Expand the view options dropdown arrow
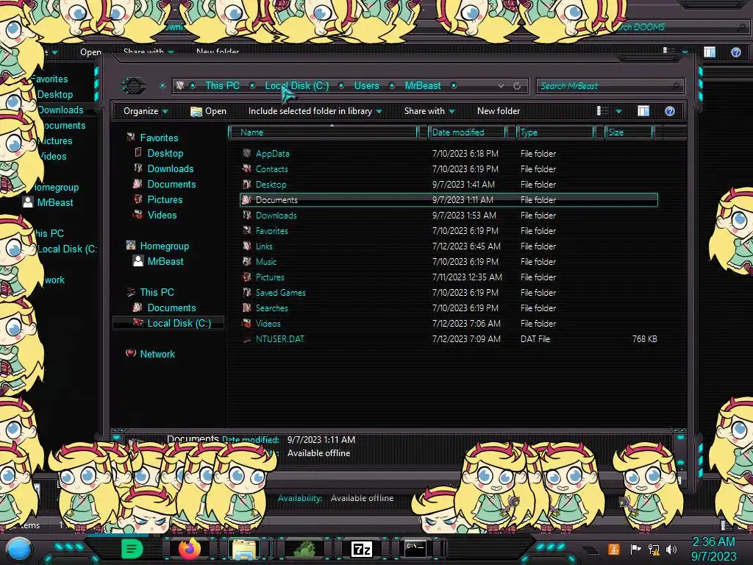The image size is (753, 565). [x=618, y=112]
